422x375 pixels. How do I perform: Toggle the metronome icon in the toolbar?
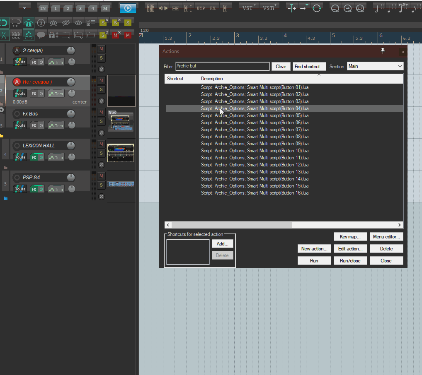[x=29, y=23]
